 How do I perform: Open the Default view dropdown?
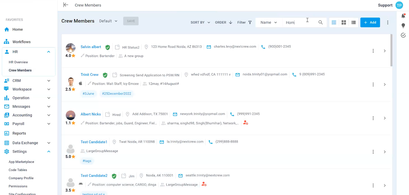pyautogui.click(x=108, y=21)
